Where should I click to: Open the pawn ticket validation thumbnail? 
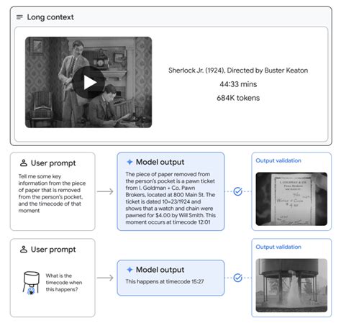[x=291, y=199]
